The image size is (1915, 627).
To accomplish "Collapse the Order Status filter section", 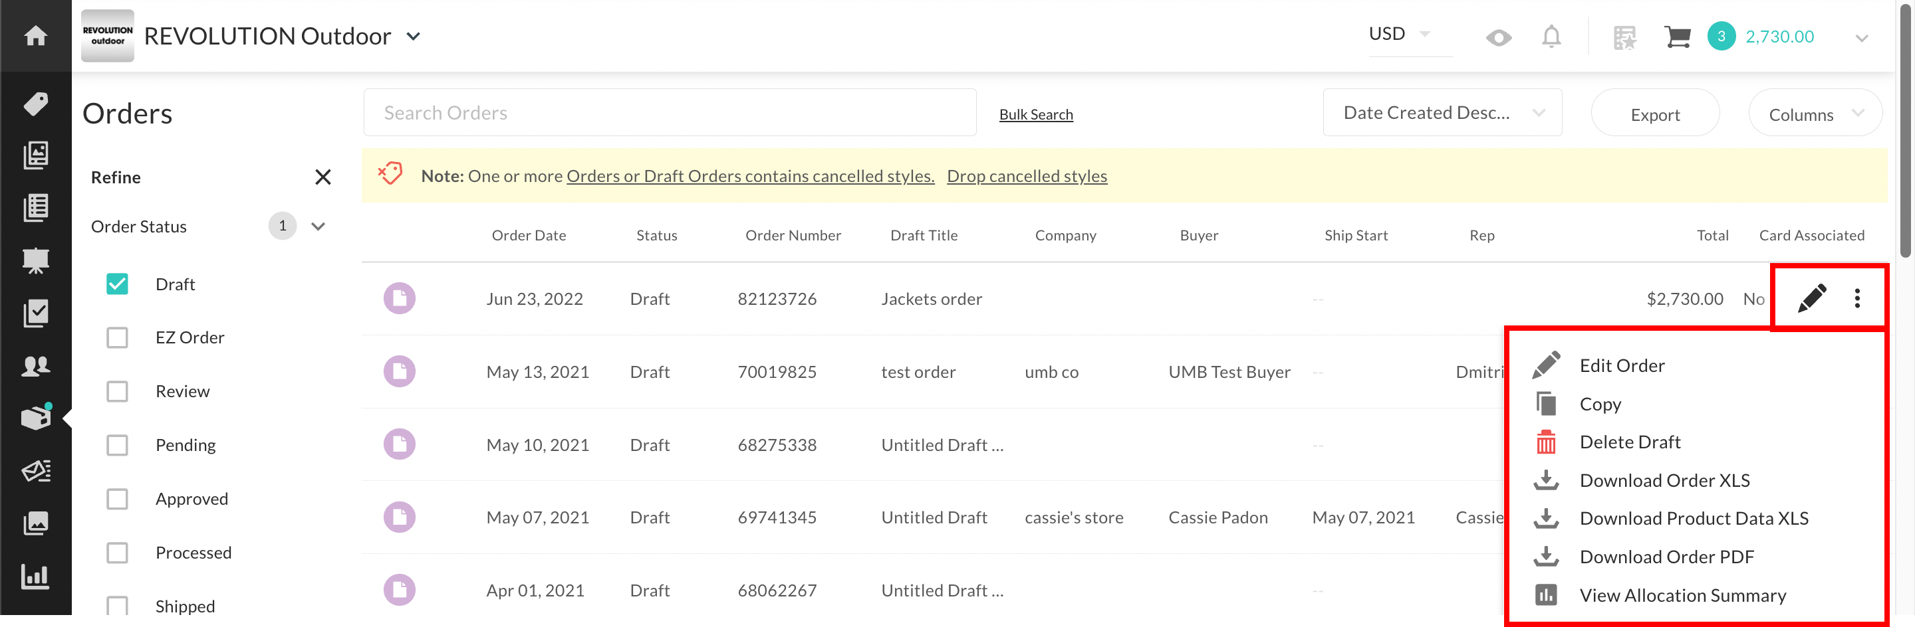I will [319, 226].
